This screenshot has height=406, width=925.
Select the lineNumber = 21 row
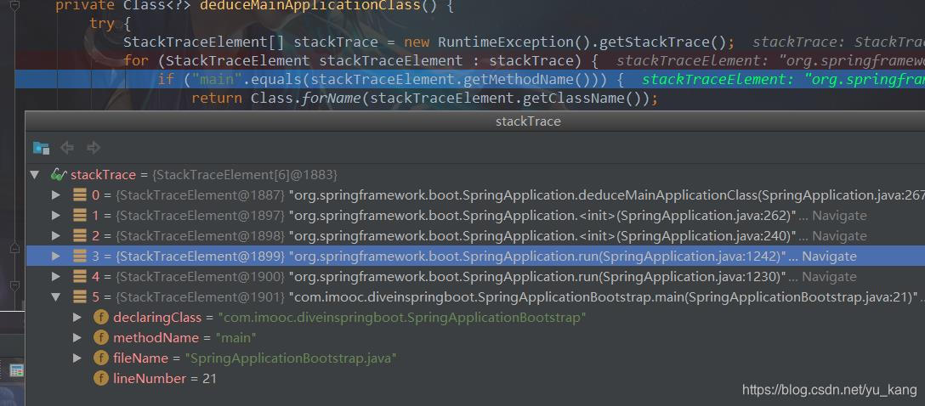(475, 378)
